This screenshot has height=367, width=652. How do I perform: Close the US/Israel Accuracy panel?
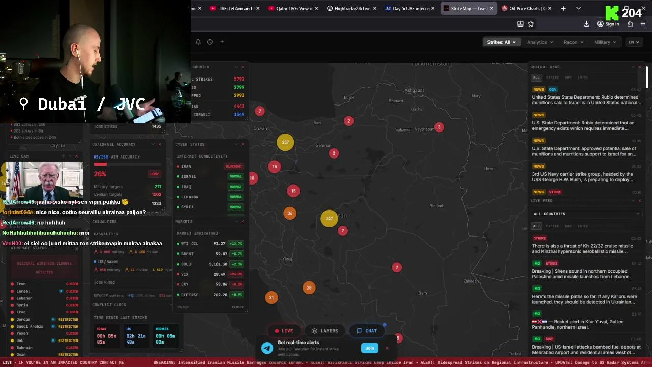(x=159, y=144)
